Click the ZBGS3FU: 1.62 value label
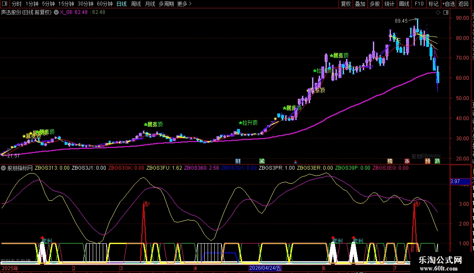 tap(164, 168)
